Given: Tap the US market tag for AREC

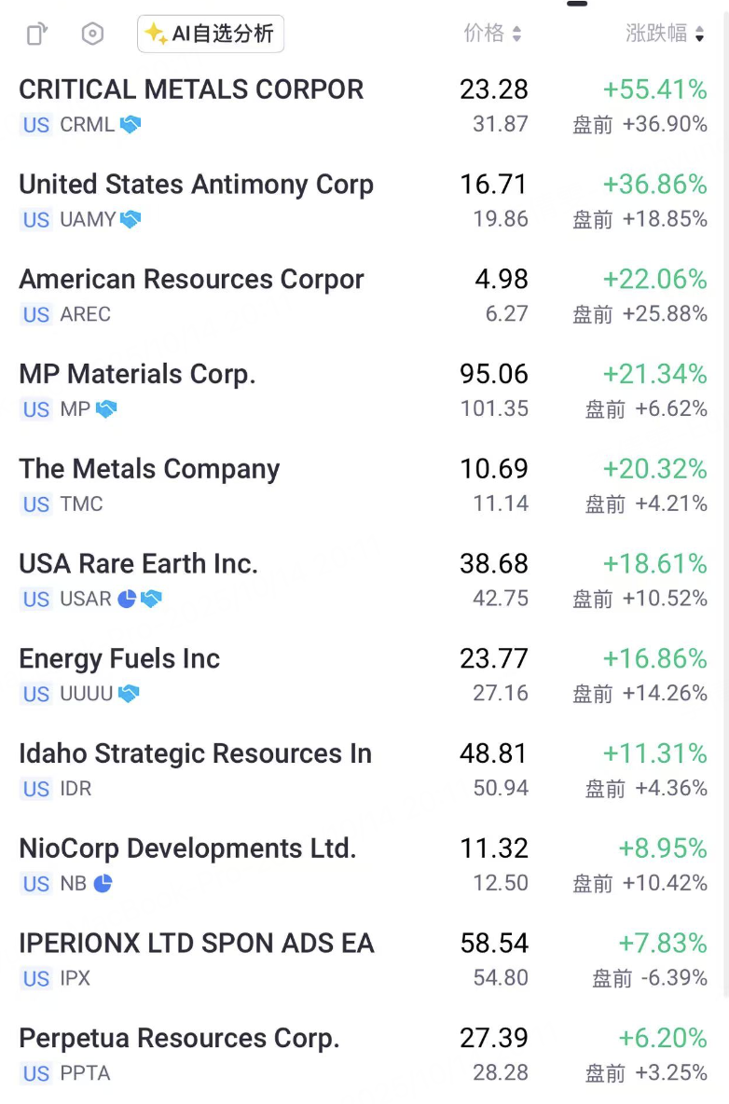Looking at the screenshot, I should point(36,314).
